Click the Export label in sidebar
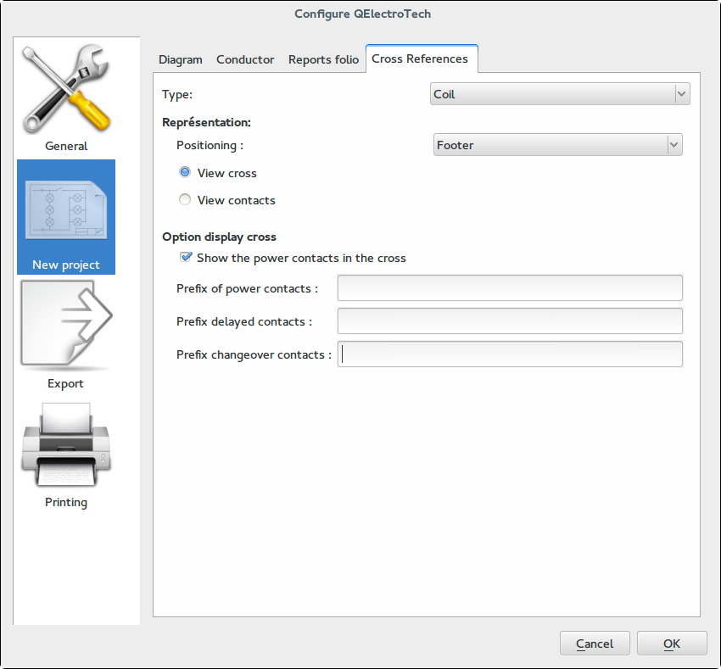This screenshot has height=669, width=721. (x=65, y=383)
